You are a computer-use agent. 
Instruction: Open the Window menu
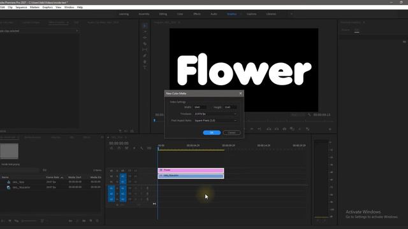(x=69, y=7)
